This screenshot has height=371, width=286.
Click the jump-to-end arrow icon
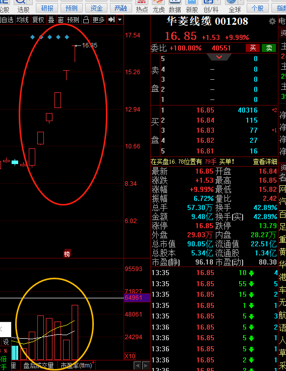(x=111, y=20)
